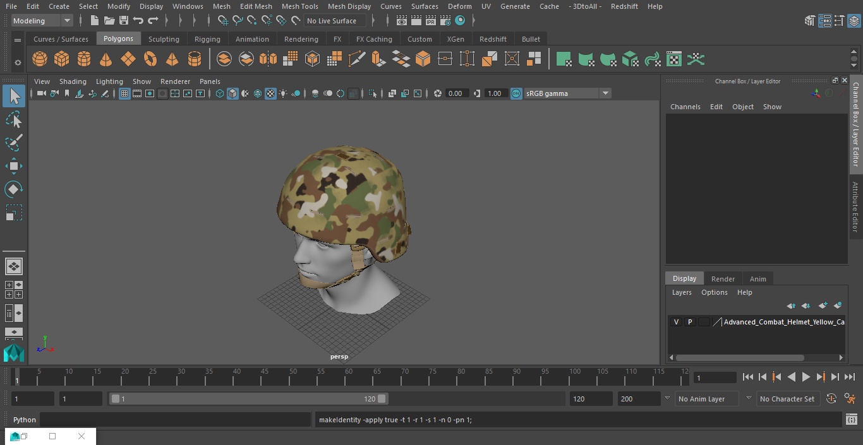
Task: Open the Mesh Tools menu
Action: 299,6
